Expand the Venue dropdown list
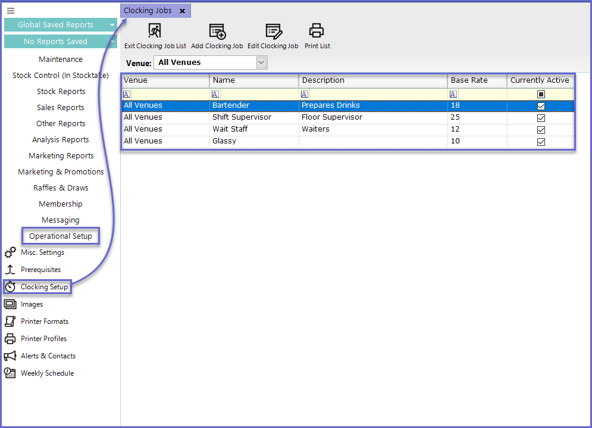Screen dimensions: 592x428 coord(261,63)
